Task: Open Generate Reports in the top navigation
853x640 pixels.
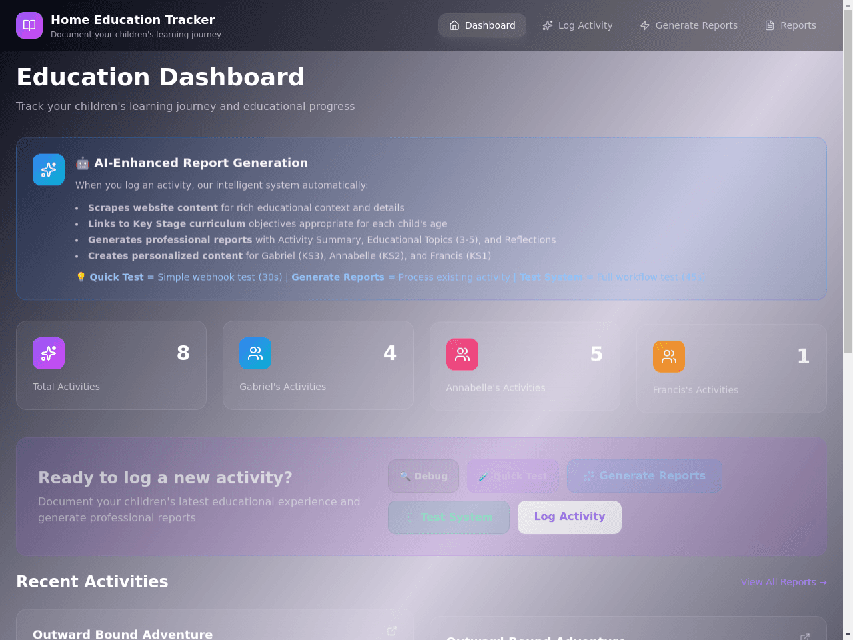Action: click(689, 25)
